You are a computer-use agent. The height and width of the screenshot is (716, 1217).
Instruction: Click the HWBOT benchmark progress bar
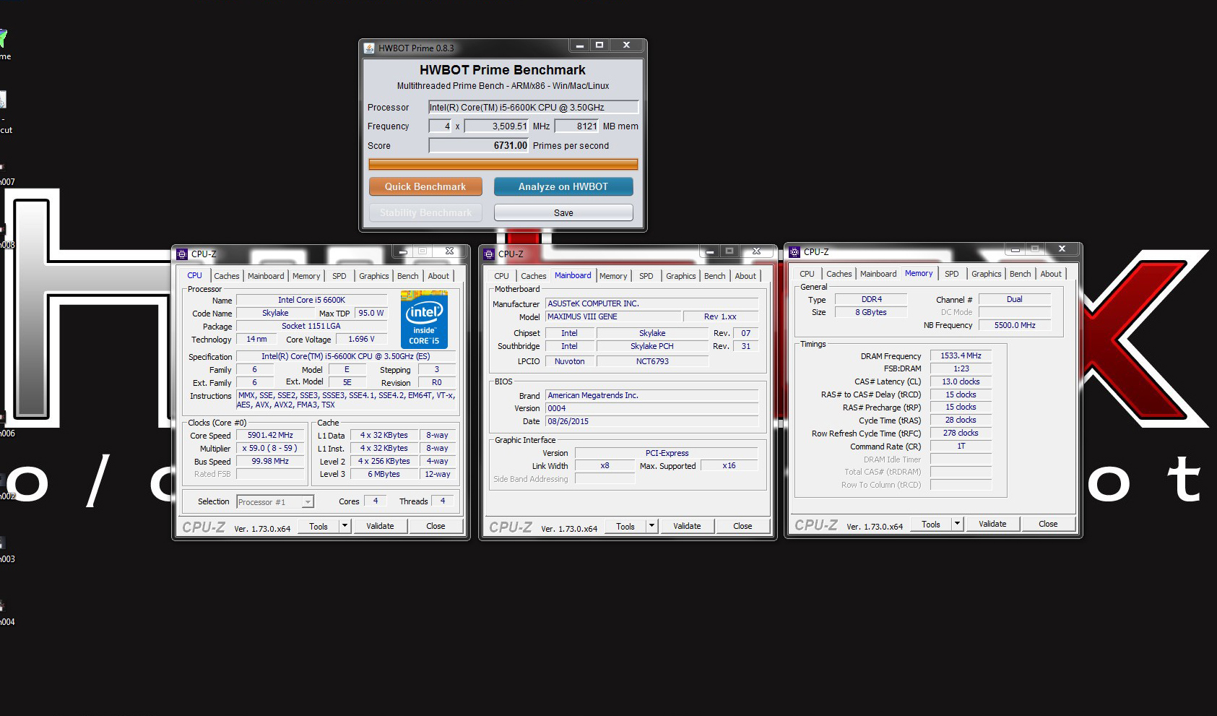click(503, 164)
